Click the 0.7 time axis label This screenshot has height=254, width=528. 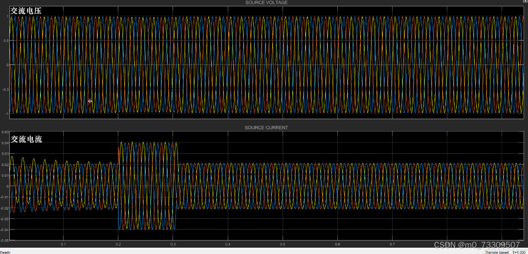(x=392, y=244)
